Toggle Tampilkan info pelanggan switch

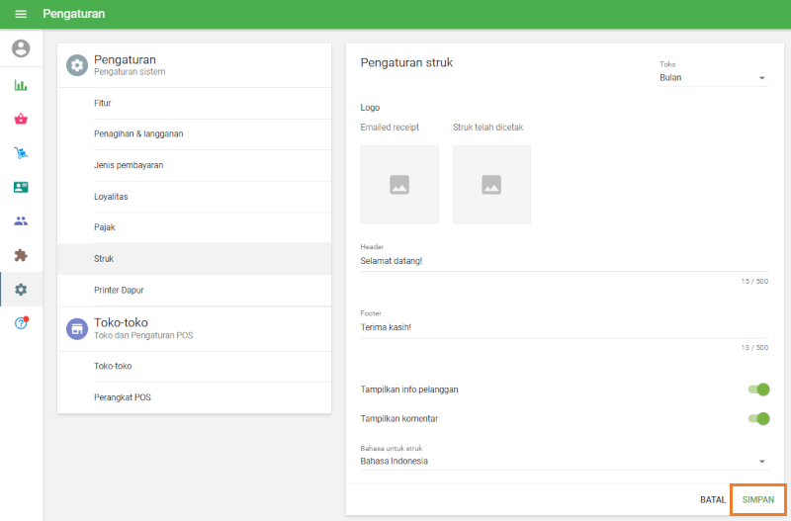click(758, 390)
